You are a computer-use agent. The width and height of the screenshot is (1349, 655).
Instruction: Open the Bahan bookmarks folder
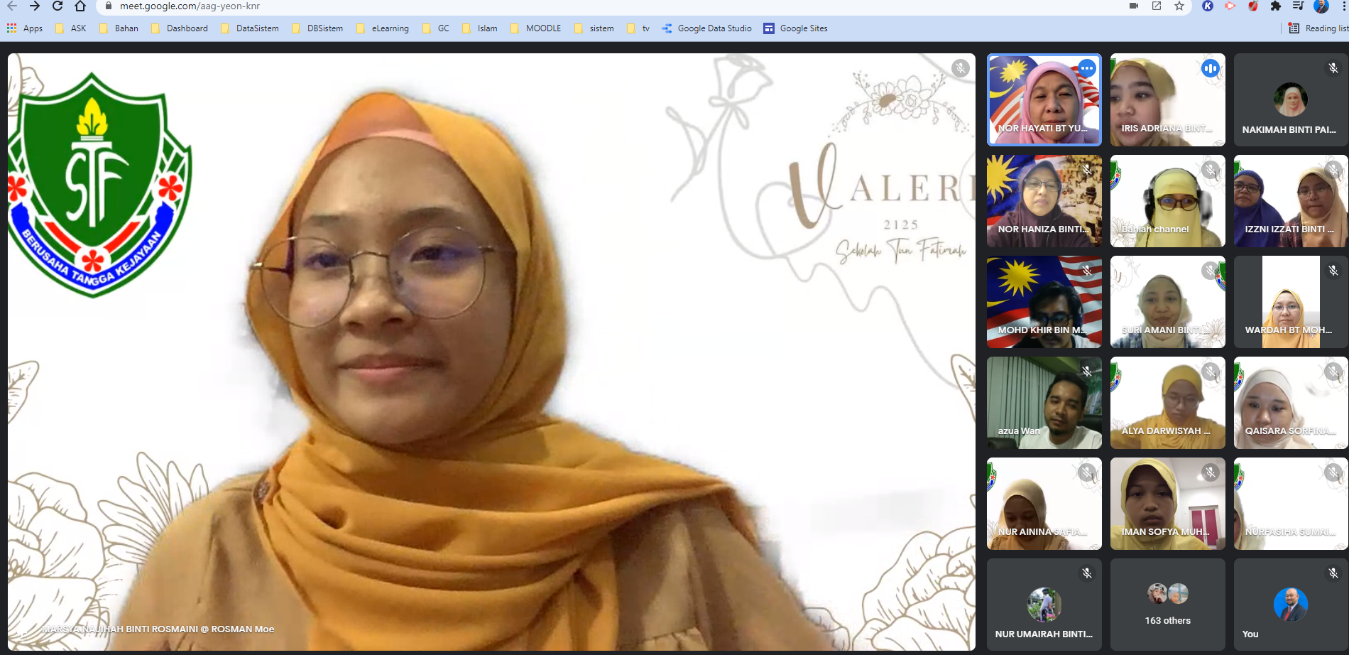[119, 28]
